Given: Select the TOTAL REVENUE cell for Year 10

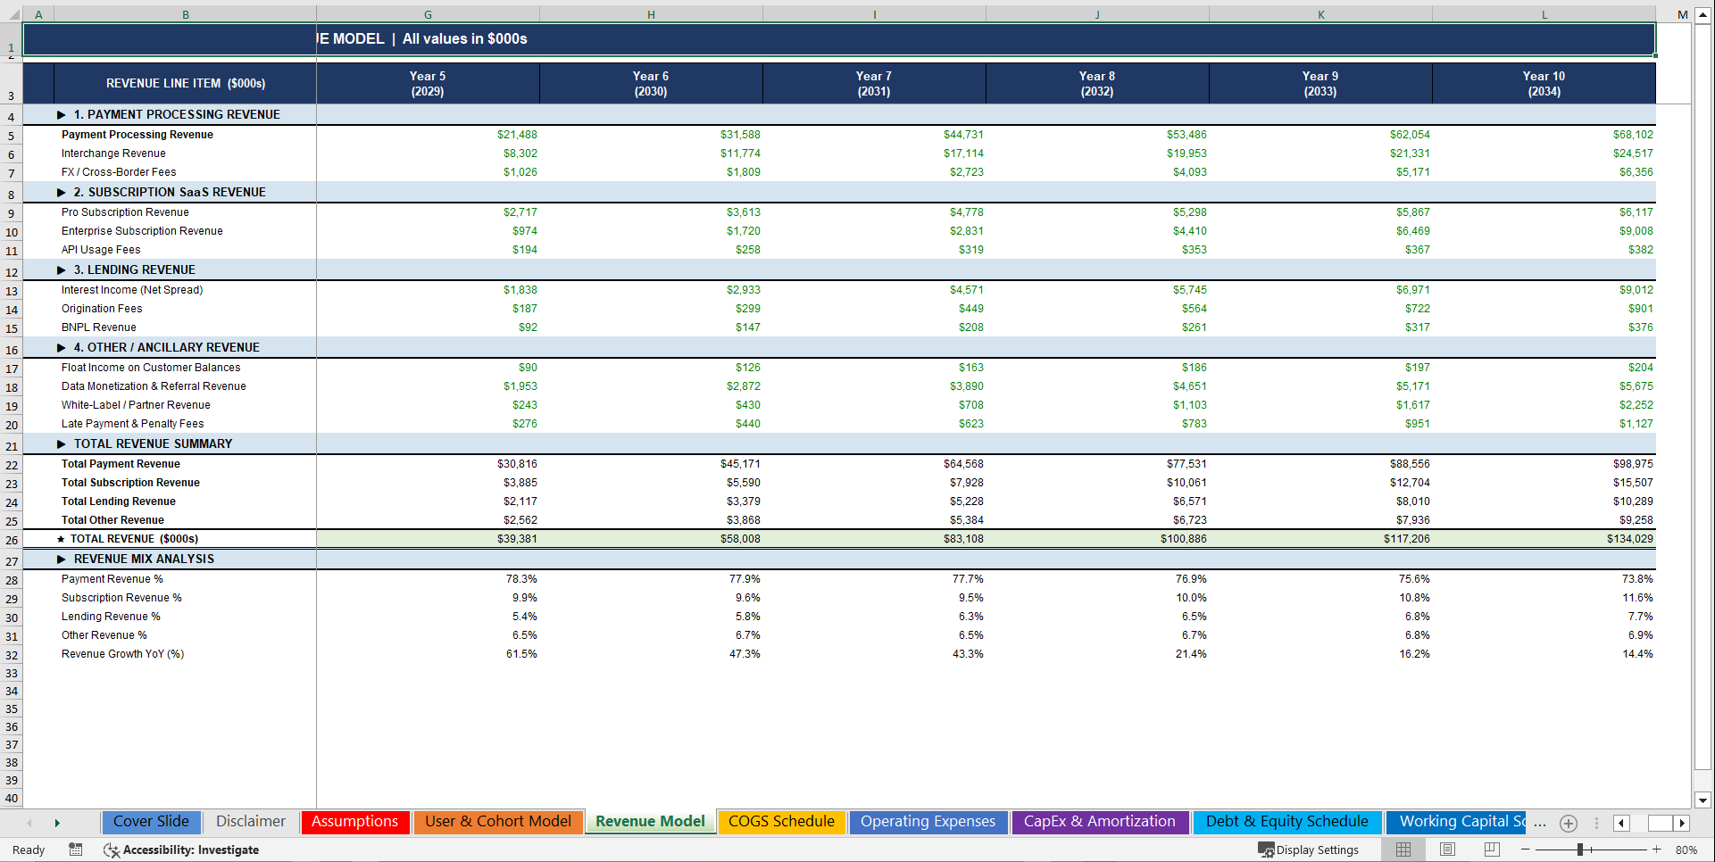Looking at the screenshot, I should pos(1544,539).
